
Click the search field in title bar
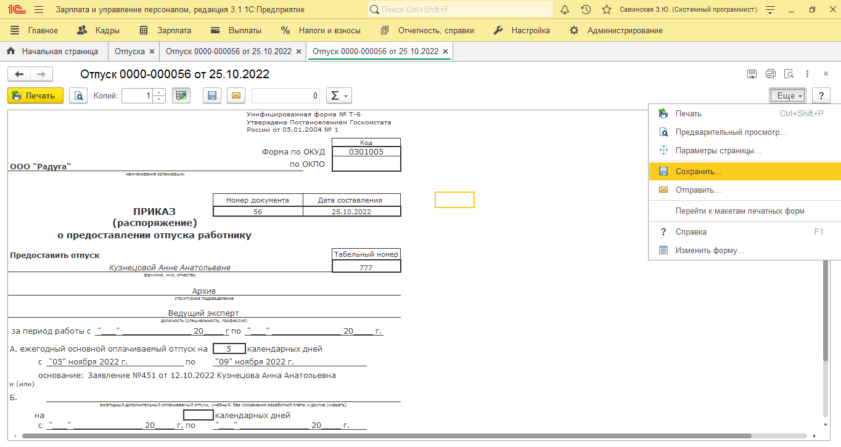tap(460, 10)
